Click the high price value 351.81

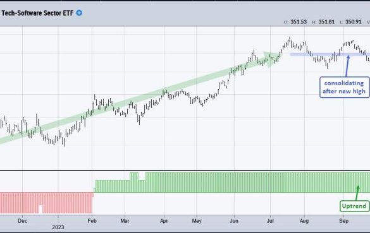coord(326,22)
